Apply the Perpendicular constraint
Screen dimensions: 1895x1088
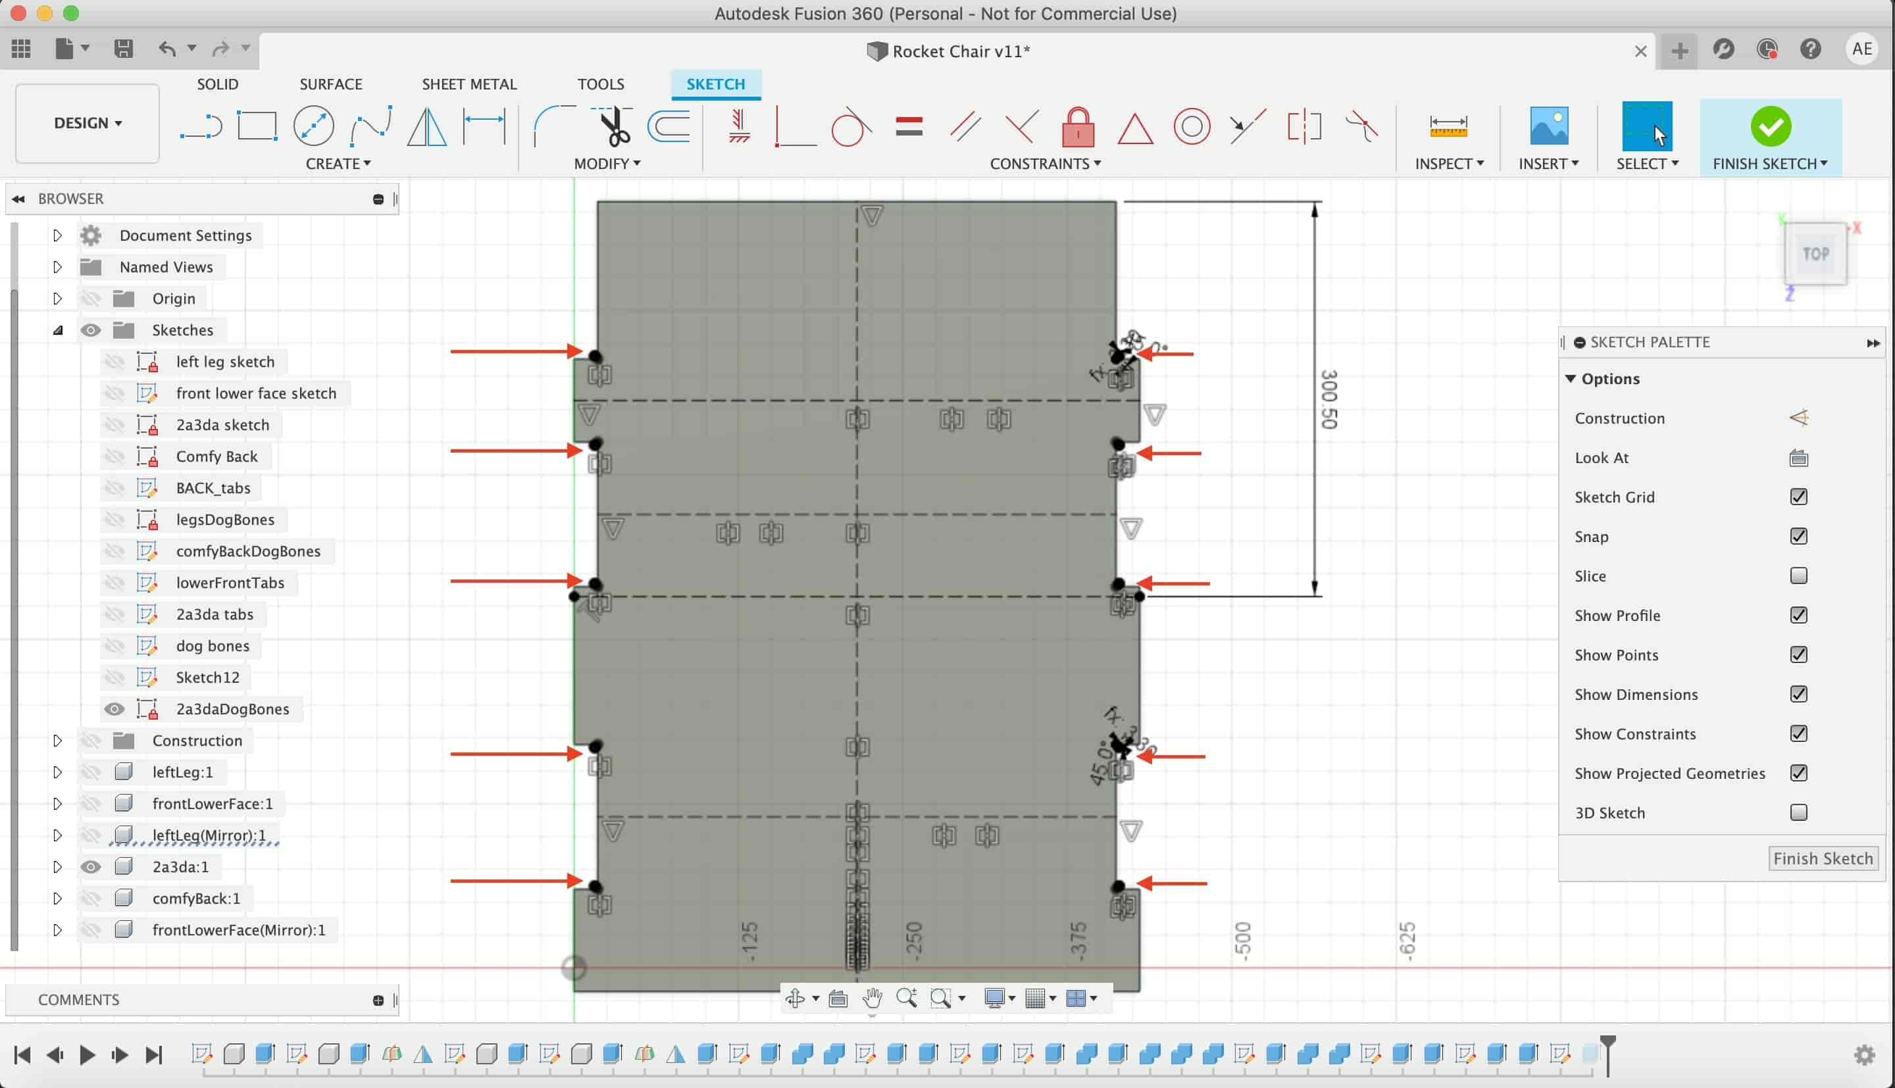[1021, 126]
